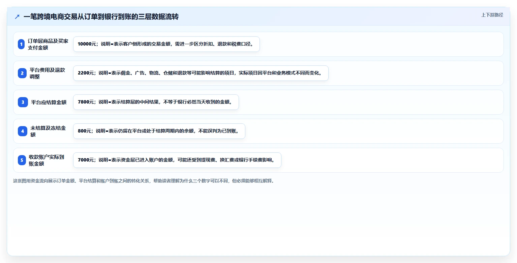Click the 上下游路径 label in header
The image size is (517, 263).
[x=492, y=15]
